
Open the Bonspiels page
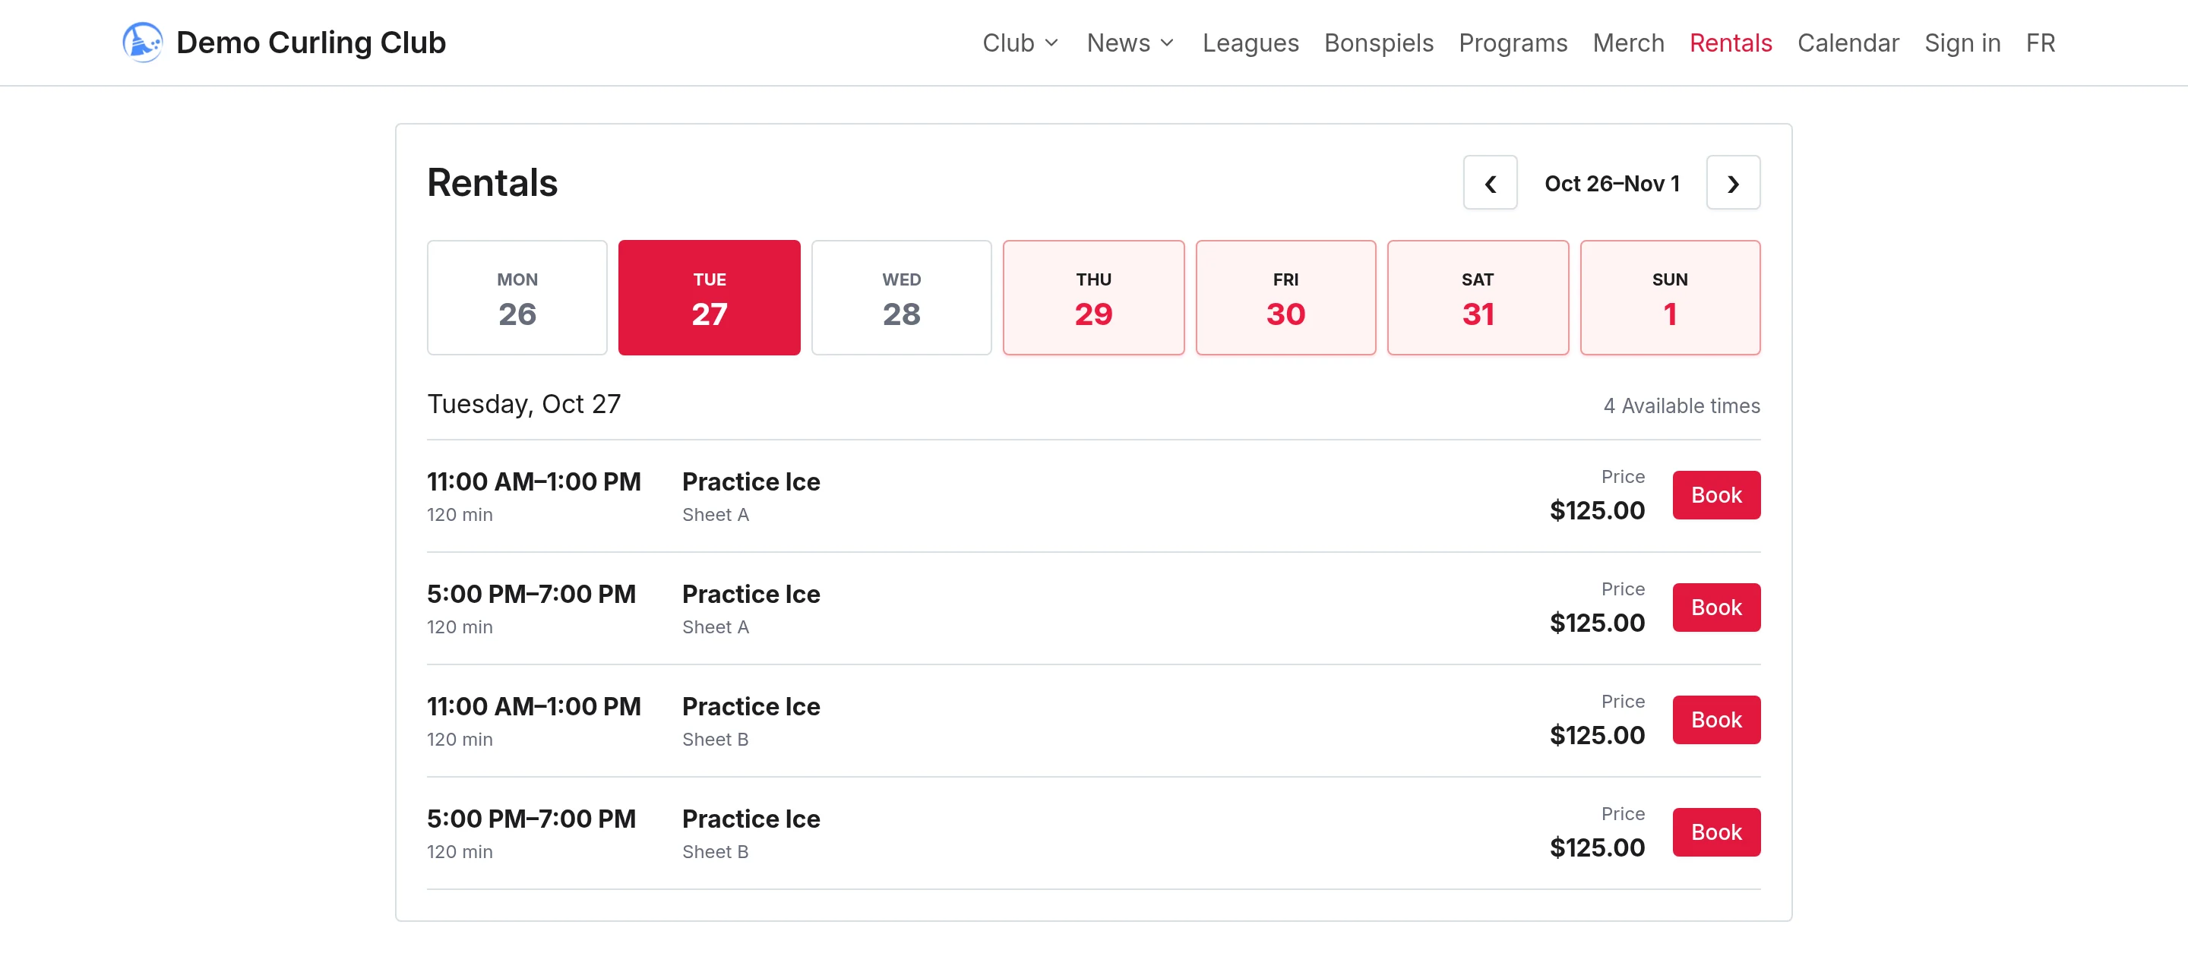(1379, 43)
